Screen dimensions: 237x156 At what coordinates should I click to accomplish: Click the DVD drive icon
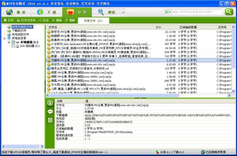(17, 46)
